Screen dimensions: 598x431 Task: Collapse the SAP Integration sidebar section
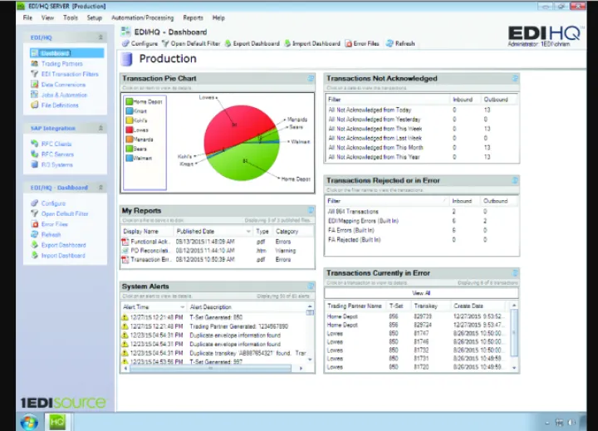point(100,129)
